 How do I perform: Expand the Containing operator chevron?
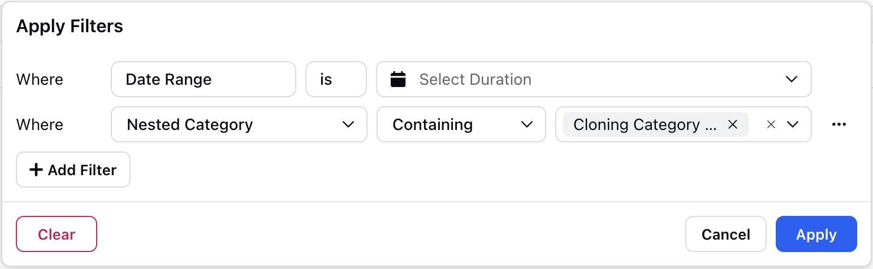pos(527,124)
